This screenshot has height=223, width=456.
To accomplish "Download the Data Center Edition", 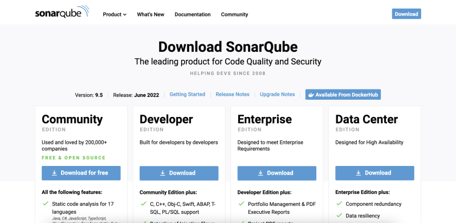I will tap(374, 173).
